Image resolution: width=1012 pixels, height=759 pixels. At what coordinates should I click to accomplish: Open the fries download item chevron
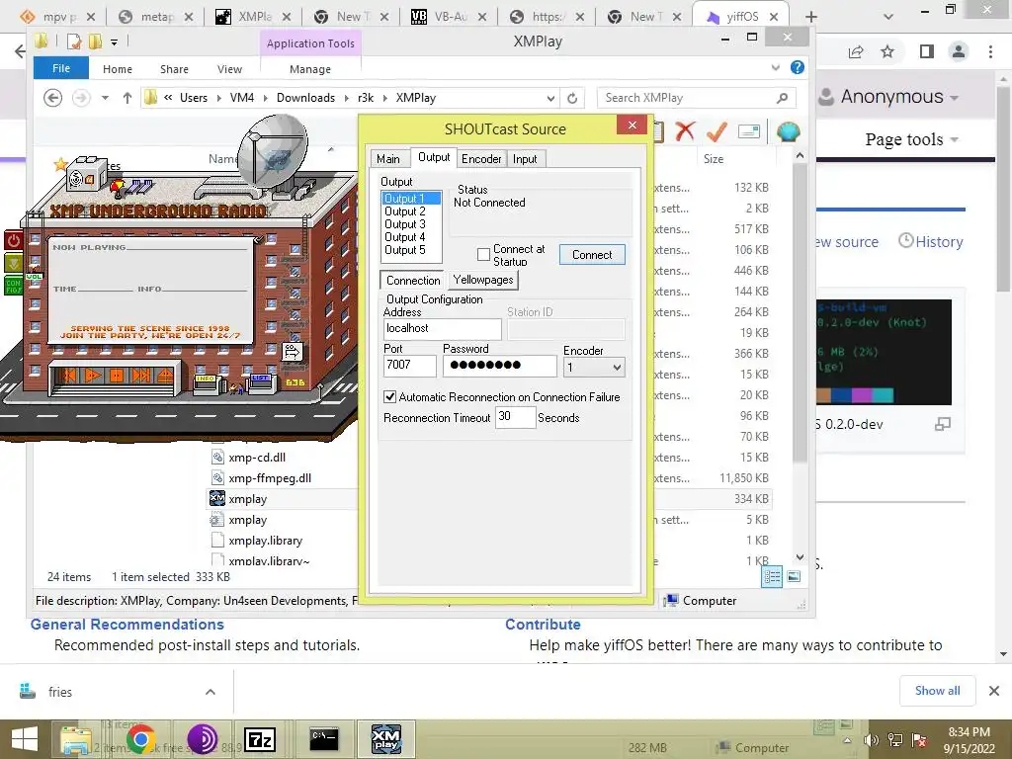(x=210, y=692)
